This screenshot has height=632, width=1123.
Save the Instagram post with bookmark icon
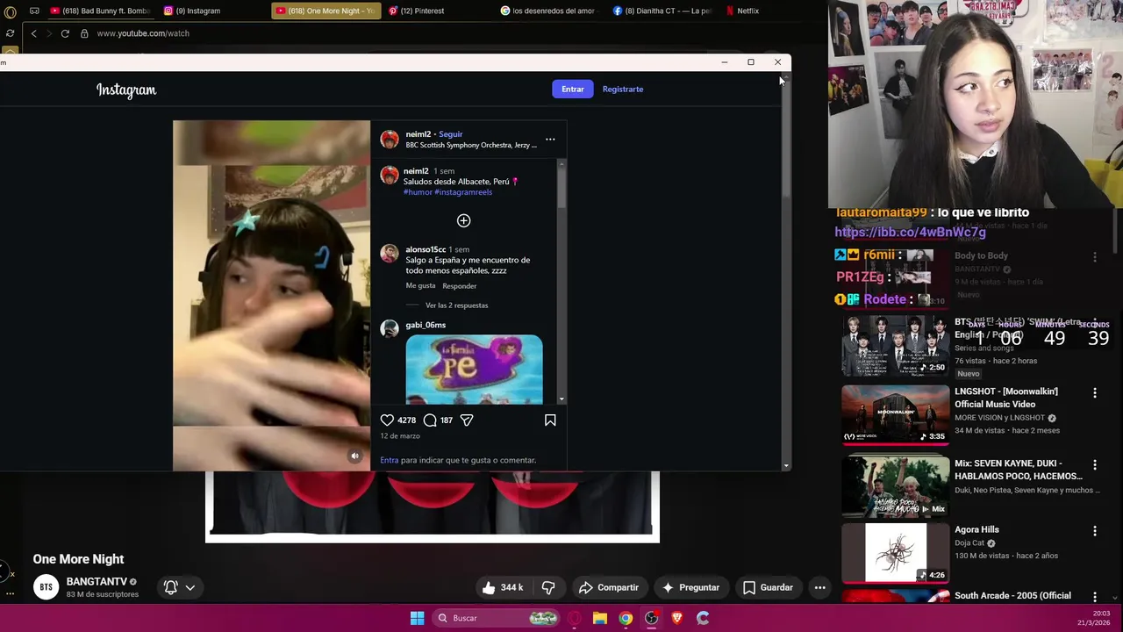(550, 420)
